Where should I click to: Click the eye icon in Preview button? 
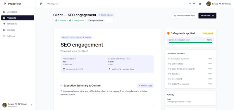pyautogui.click(x=175, y=16)
